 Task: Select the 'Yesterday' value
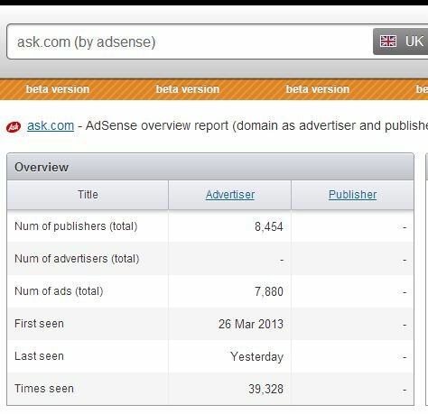point(256,357)
